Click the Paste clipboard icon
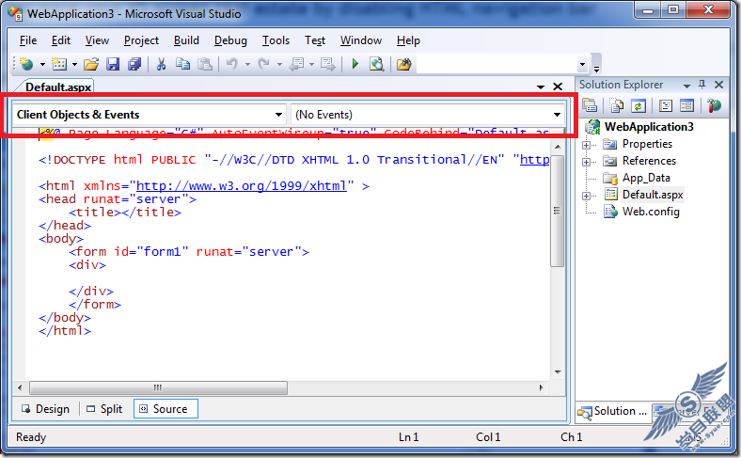 coord(205,64)
